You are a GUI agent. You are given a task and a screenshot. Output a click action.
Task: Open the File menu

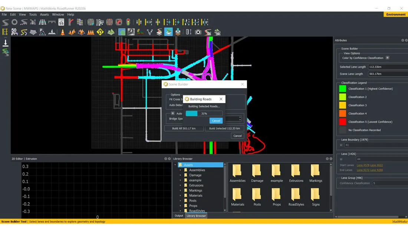tap(4, 14)
